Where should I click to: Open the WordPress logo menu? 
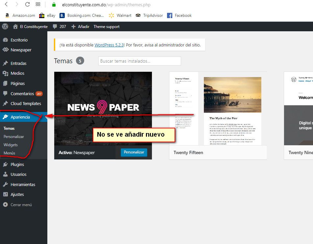5,26
